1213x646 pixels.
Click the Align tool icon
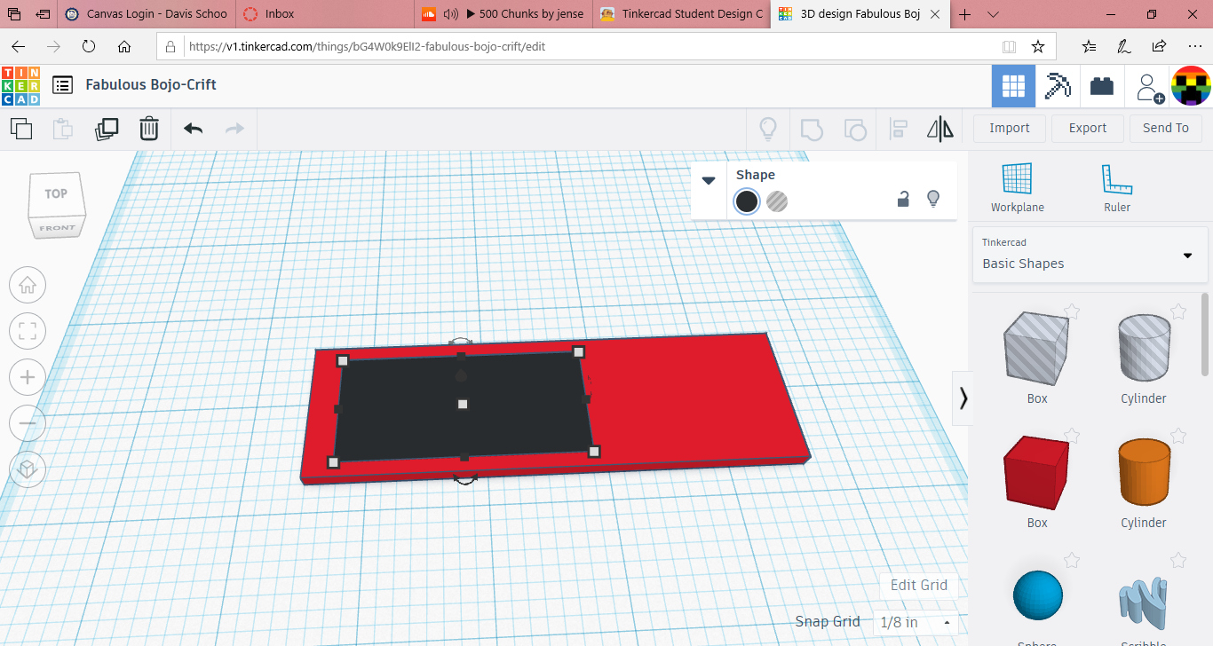[x=898, y=129]
